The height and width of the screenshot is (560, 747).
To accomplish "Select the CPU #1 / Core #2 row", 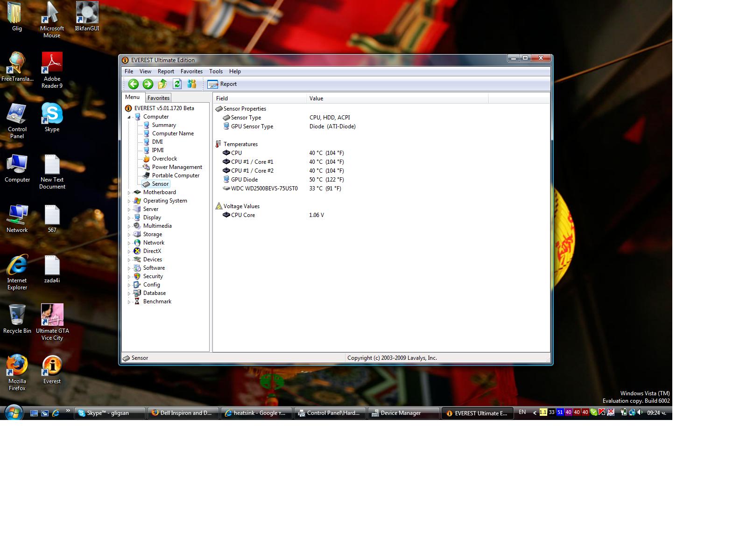I will pyautogui.click(x=381, y=171).
